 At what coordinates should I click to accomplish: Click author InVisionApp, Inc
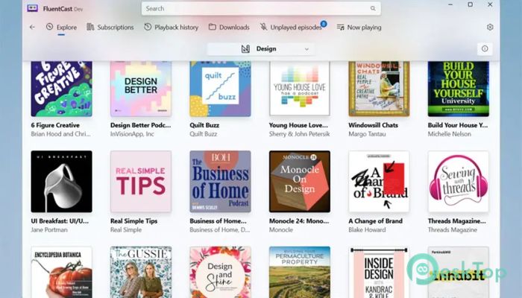pos(132,134)
